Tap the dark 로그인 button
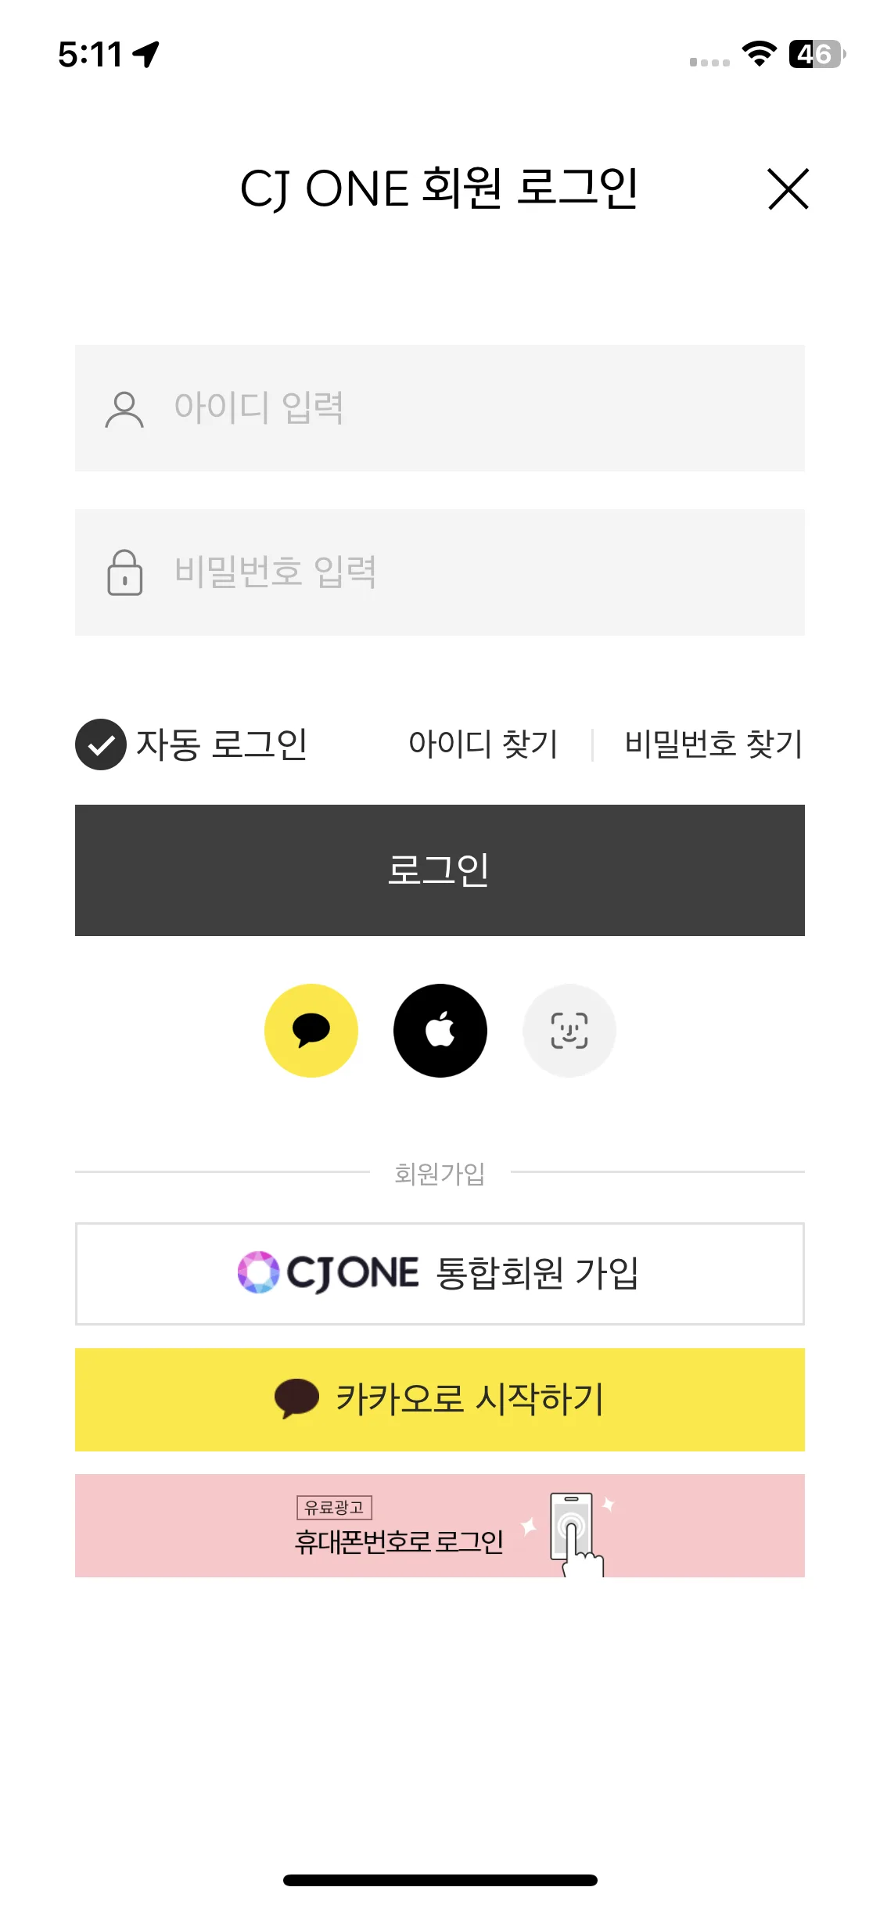The height and width of the screenshot is (1905, 880). point(440,870)
